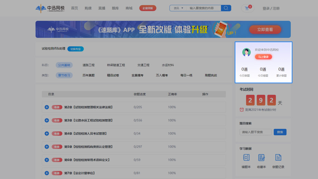This screenshot has width=318, height=179.
Task: Choose the 桥梁隧道工程 subject option
Action: pos(116,65)
